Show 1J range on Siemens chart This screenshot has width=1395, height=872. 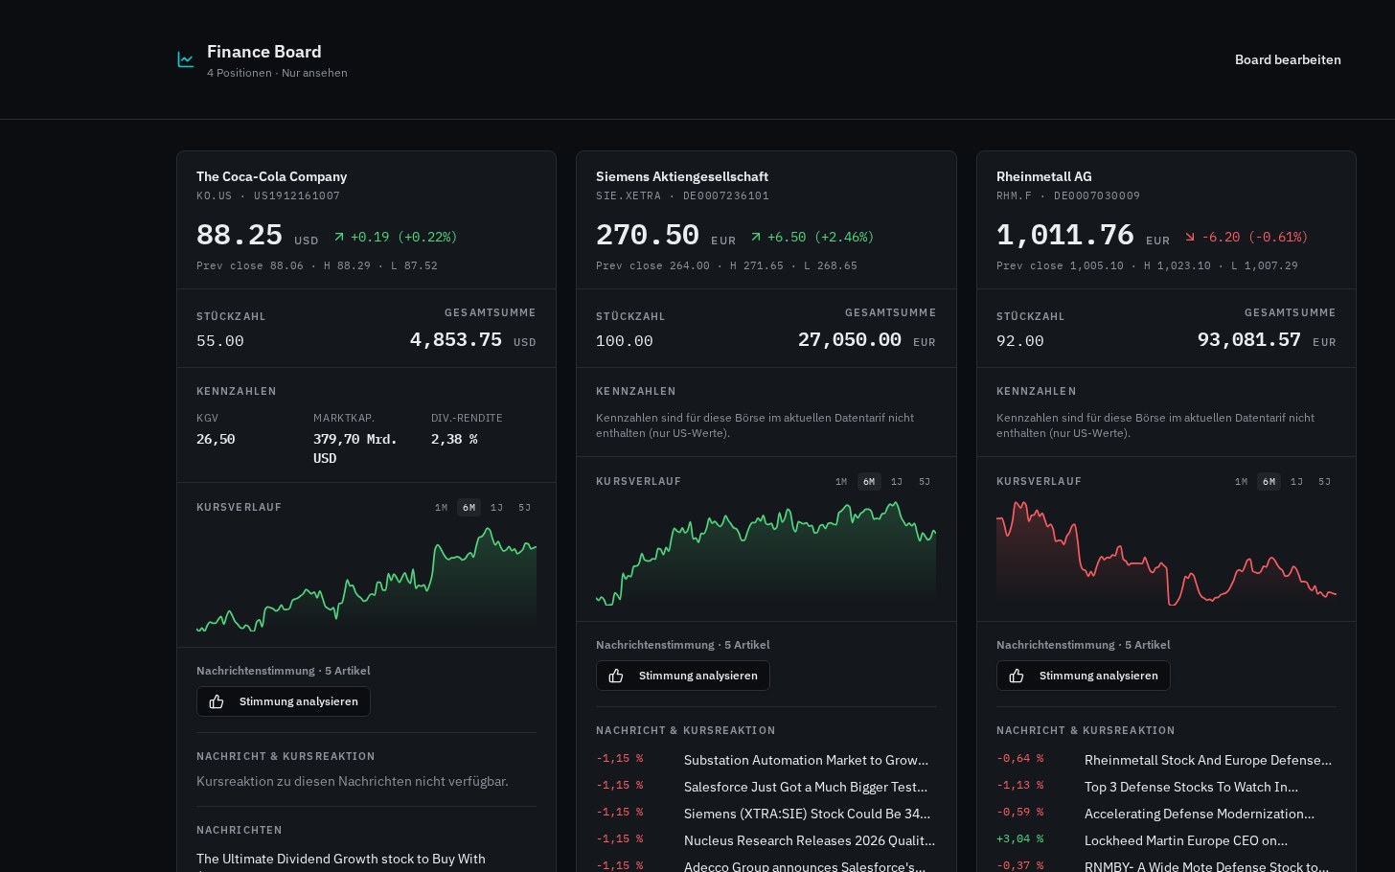pos(897,482)
